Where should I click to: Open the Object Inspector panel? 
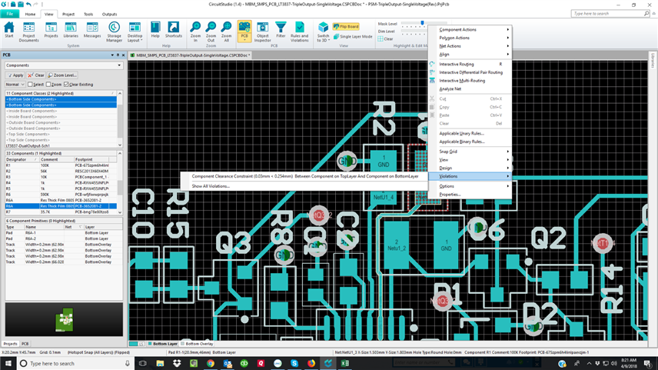(263, 31)
